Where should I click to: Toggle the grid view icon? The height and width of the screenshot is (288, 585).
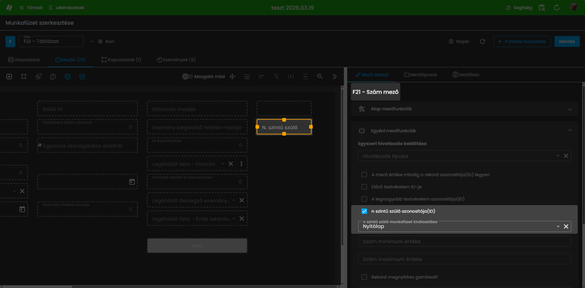68,77
